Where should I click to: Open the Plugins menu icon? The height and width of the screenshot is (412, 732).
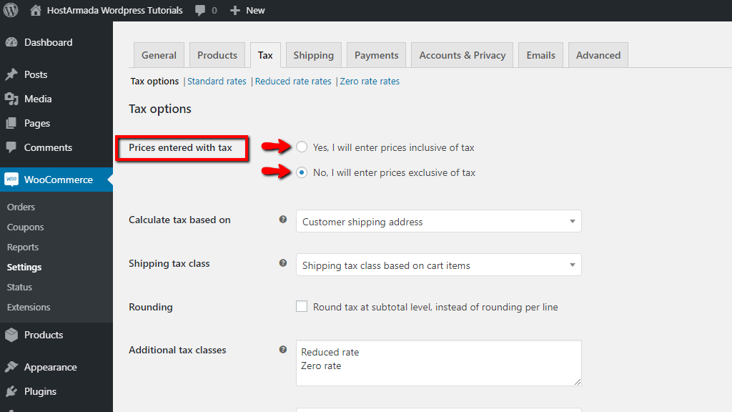point(11,391)
